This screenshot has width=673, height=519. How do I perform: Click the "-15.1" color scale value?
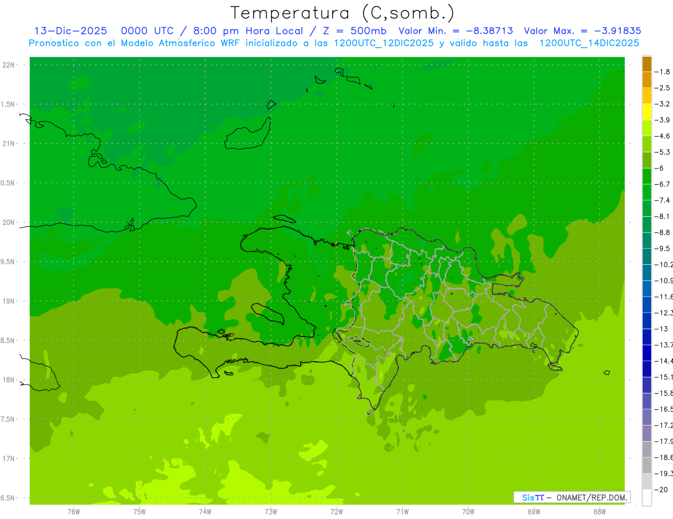pos(664,377)
